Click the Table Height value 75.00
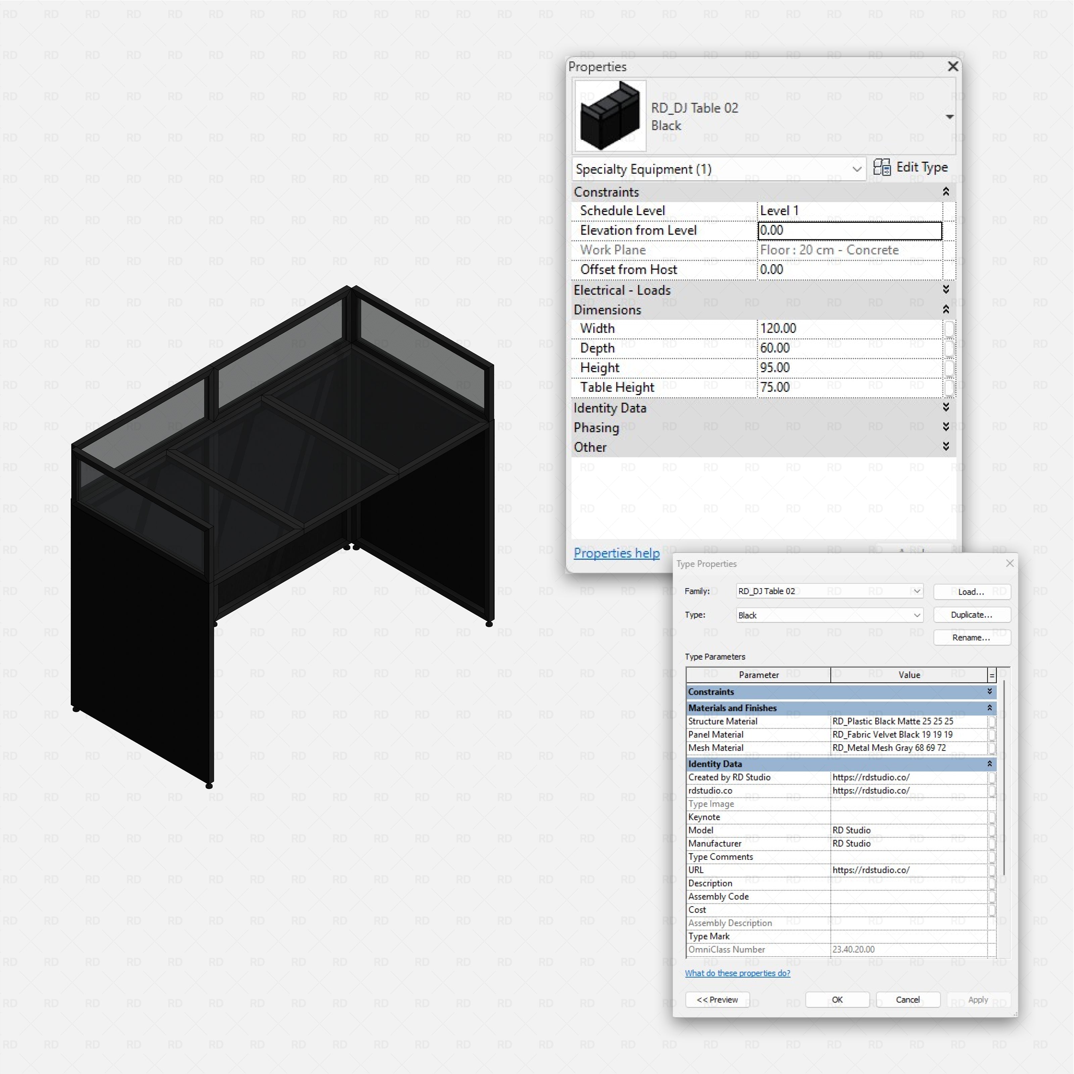 tap(849, 387)
